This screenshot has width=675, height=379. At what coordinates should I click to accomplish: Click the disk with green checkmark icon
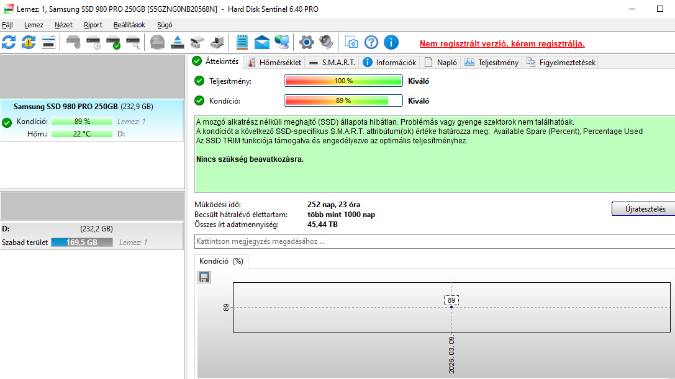(113, 42)
